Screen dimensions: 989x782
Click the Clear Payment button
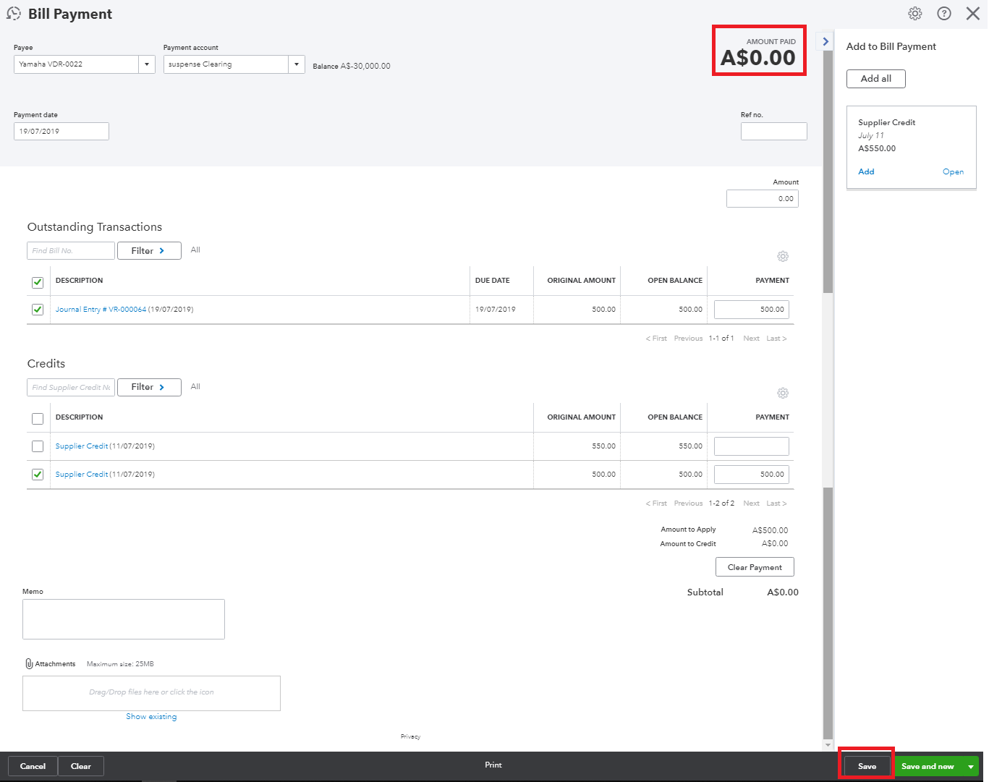755,567
